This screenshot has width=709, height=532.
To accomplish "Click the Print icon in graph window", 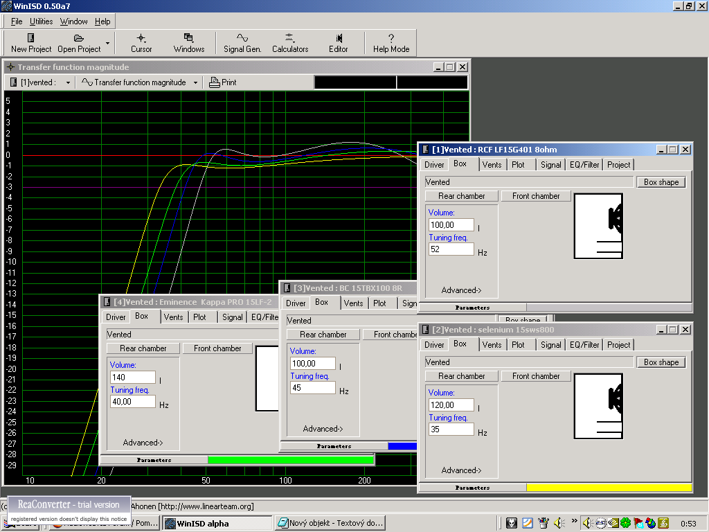I will pos(215,82).
